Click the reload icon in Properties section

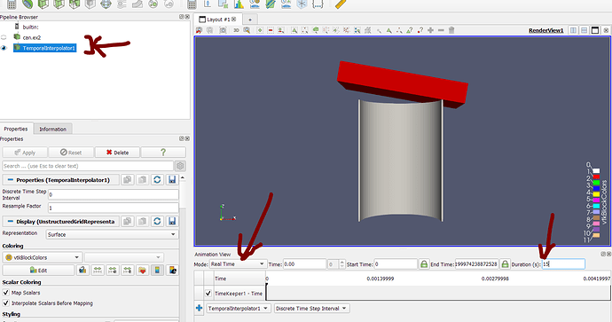(157, 179)
